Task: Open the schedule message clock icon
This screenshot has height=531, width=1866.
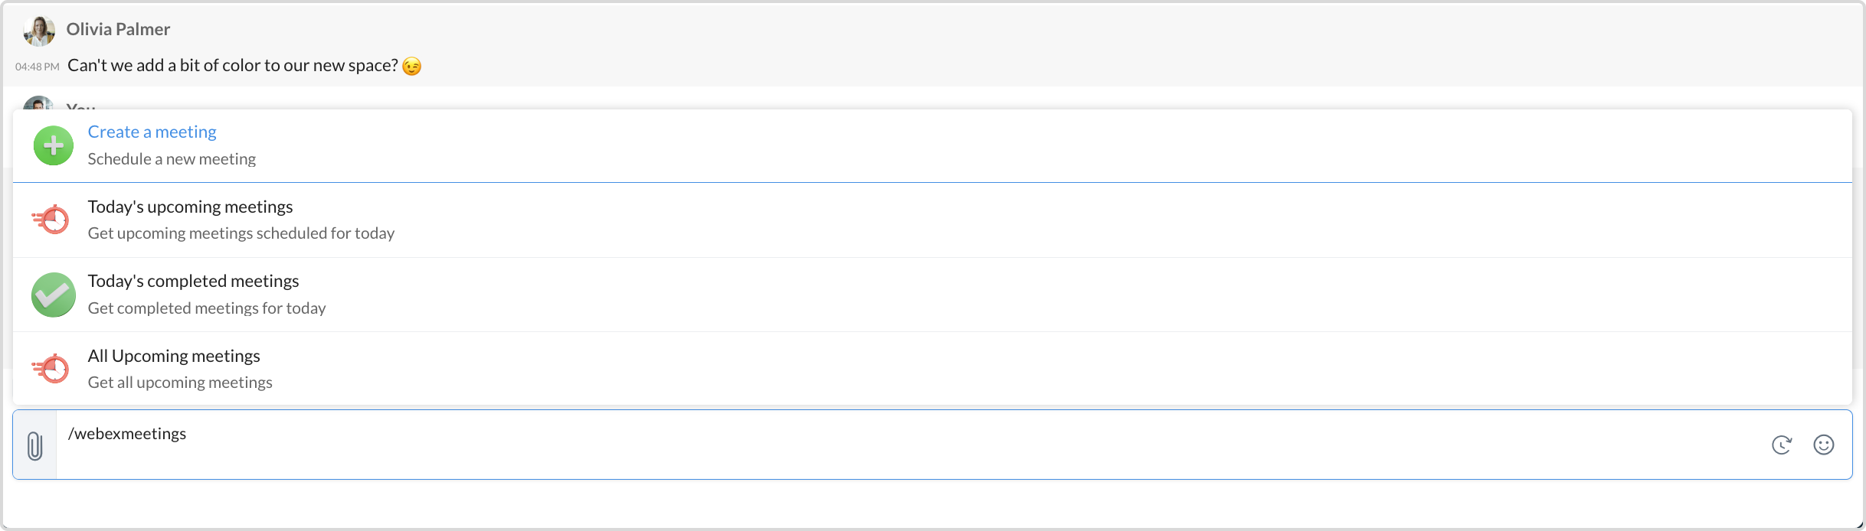Action: (1782, 445)
